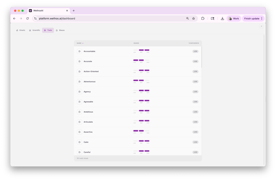The height and width of the screenshot is (180, 276).
Task: Toggle the browser side panel icon
Action: [x=213, y=19]
